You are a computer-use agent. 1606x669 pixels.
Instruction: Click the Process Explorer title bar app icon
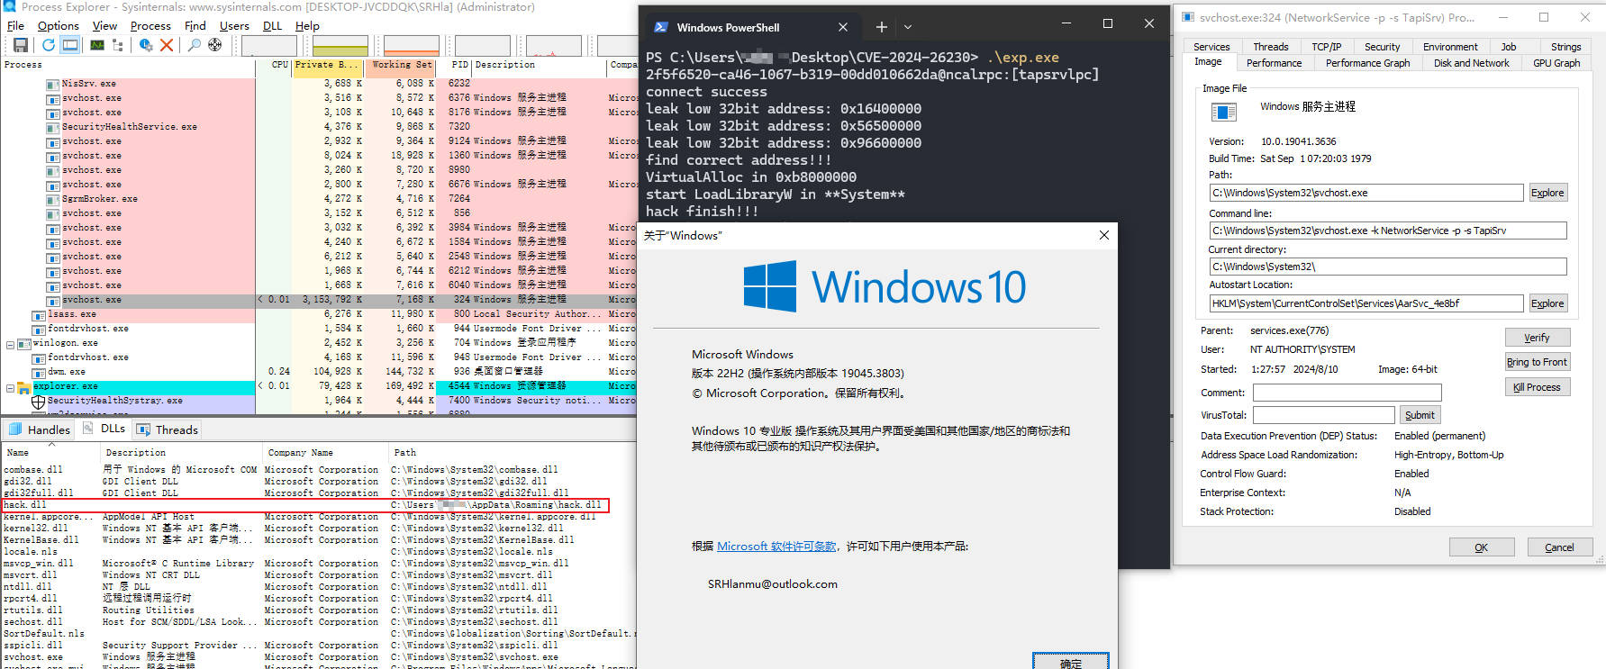click(x=10, y=6)
